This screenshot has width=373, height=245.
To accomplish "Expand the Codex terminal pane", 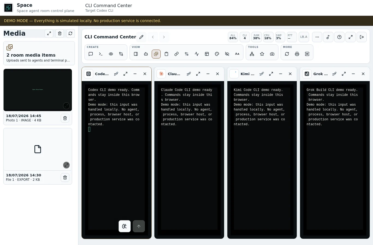I will 125,74.
